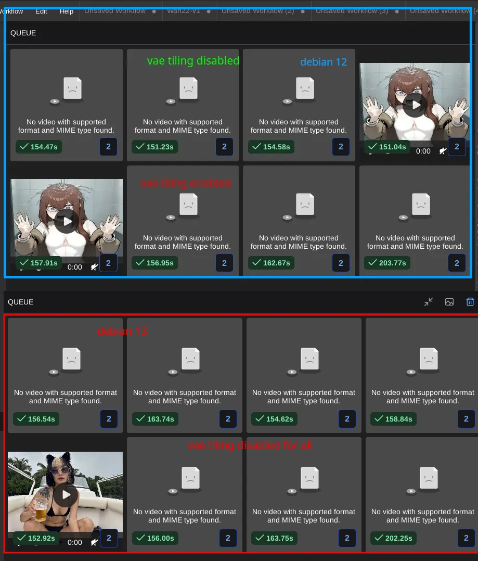Click the output count 2 on the 203.77s card

click(457, 263)
